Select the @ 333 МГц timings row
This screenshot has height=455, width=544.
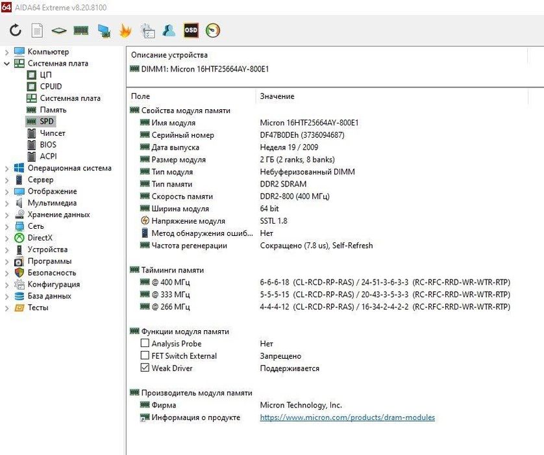[x=325, y=294]
